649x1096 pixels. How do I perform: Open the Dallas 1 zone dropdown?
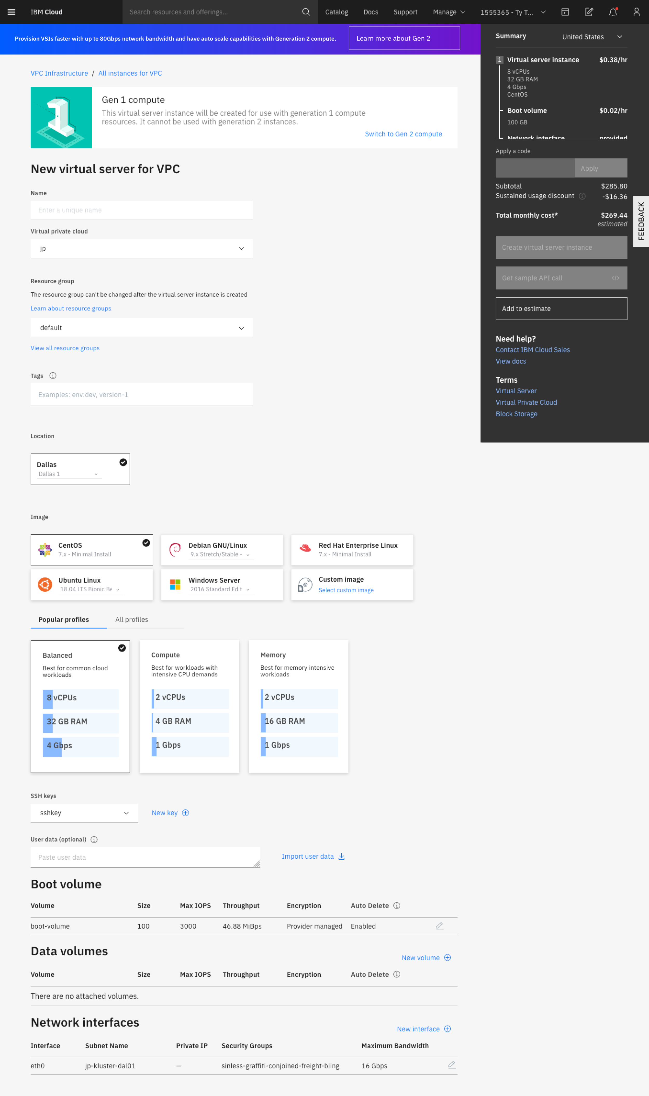point(69,474)
